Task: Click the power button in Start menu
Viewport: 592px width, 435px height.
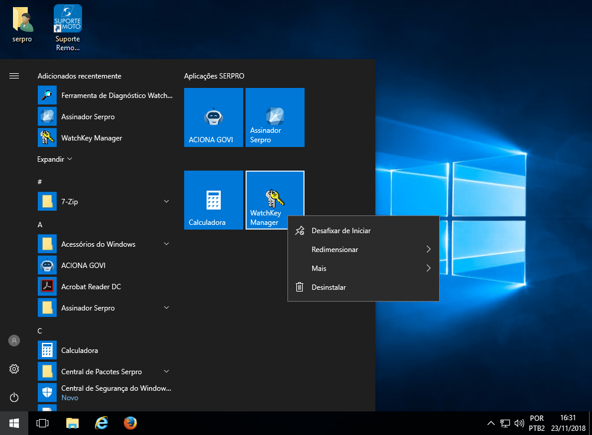Action: 14,397
